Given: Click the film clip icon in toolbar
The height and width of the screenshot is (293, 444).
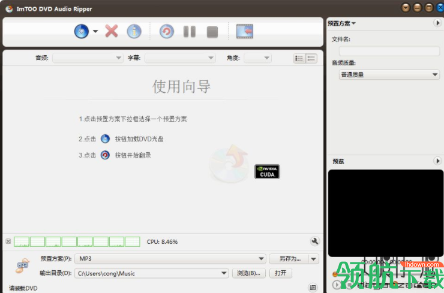Looking at the screenshot, I should pyautogui.click(x=245, y=31).
